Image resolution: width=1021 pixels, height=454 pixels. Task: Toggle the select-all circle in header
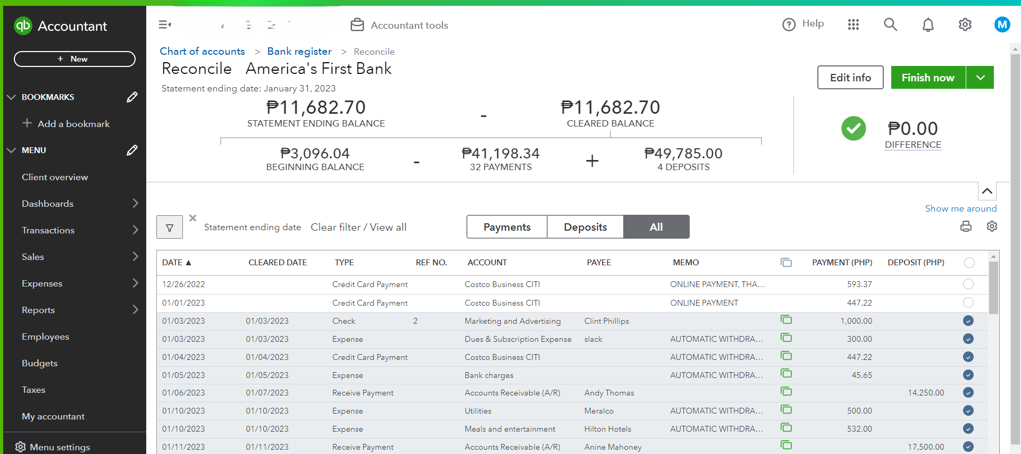(x=969, y=263)
